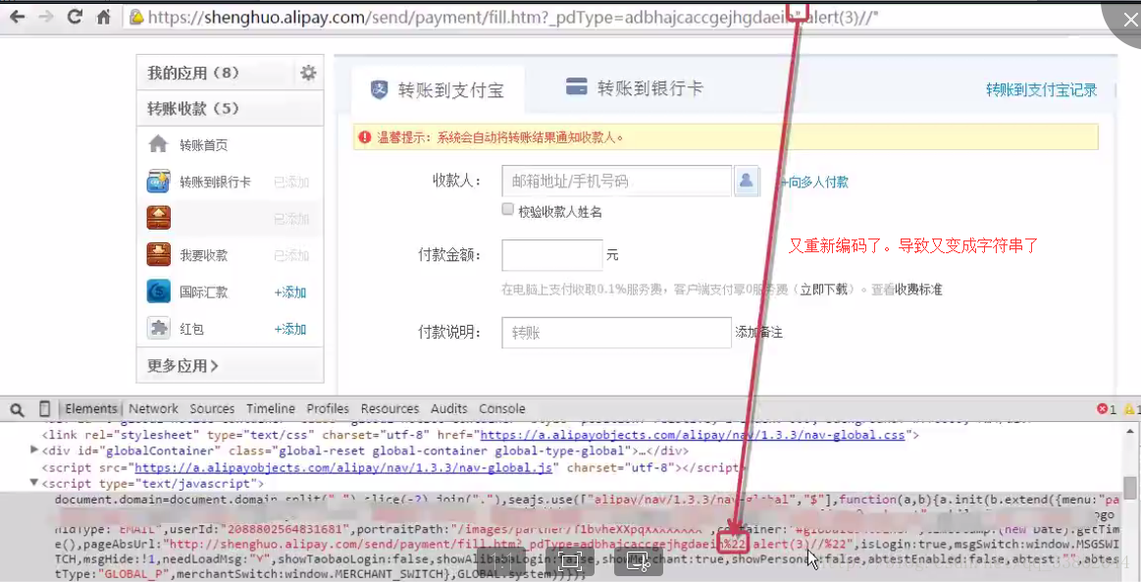
Task: Click the DevTools search magnifier icon
Action: tap(17, 409)
